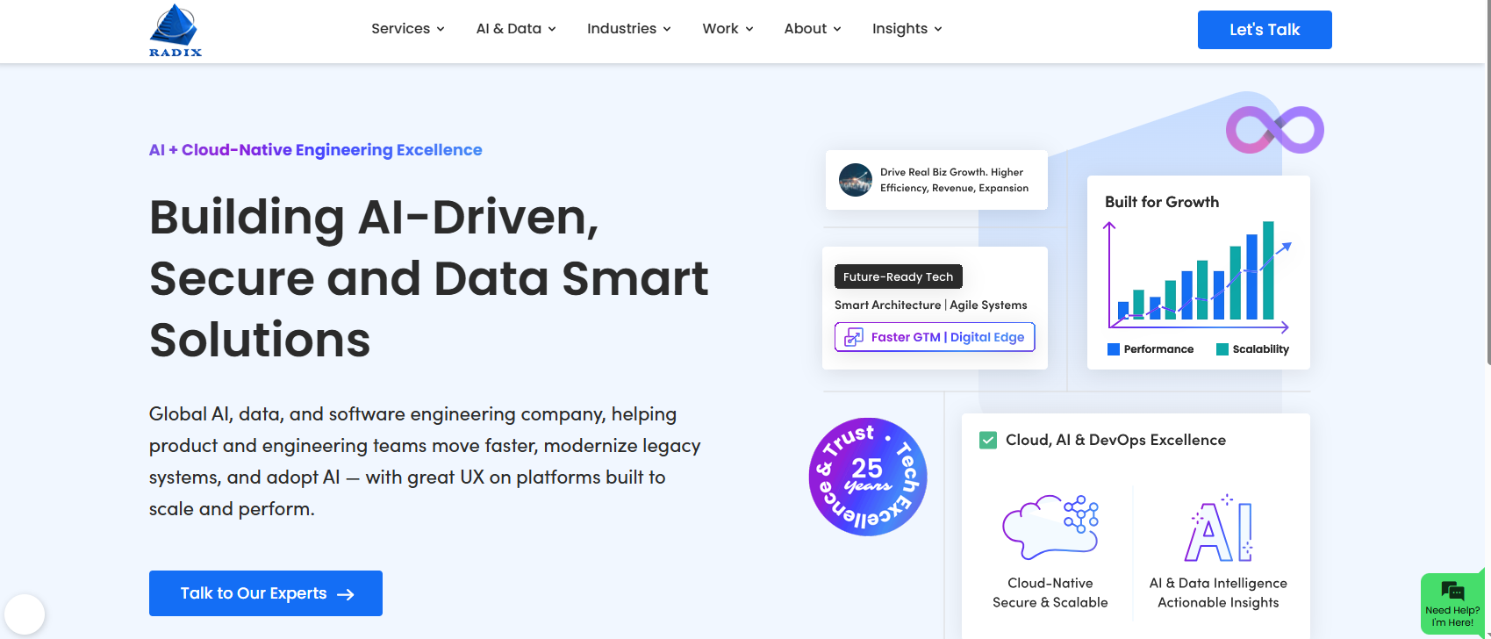Click the Cloud-Native cloud icon
The width and height of the screenshot is (1491, 639).
pyautogui.click(x=1050, y=527)
